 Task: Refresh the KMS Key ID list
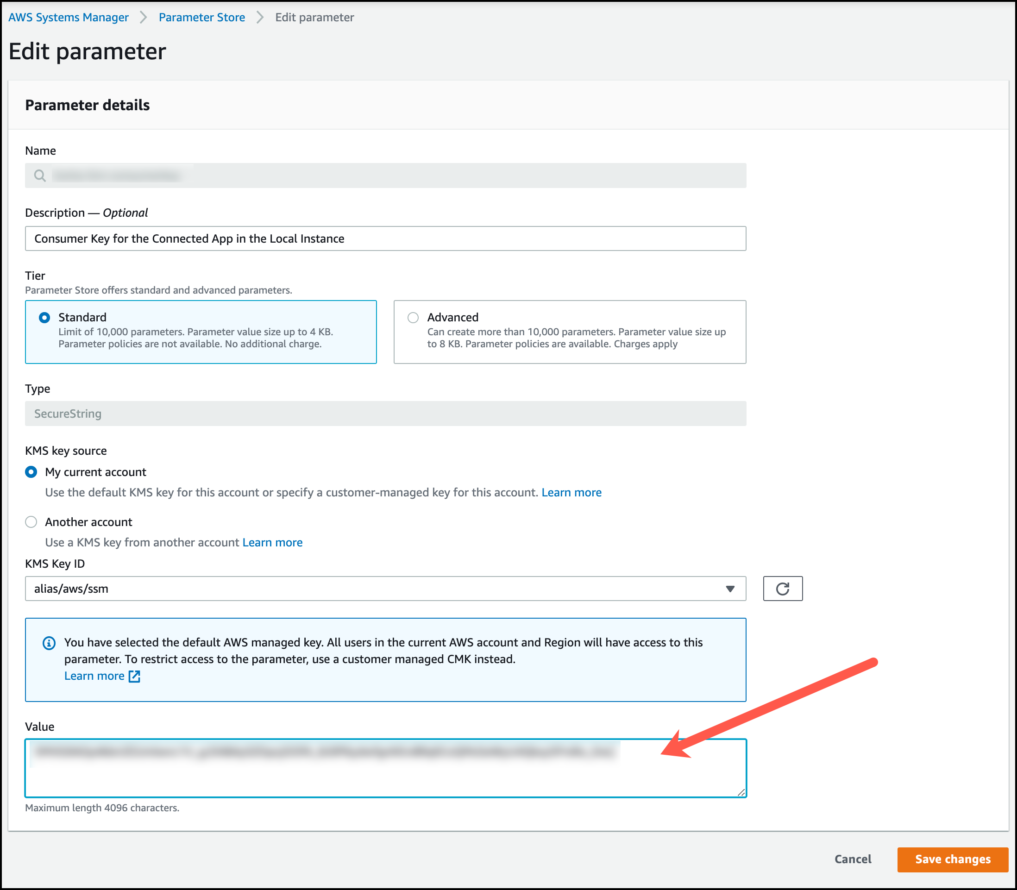click(x=783, y=589)
